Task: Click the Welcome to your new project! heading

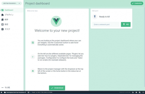Action: tap(57, 31)
